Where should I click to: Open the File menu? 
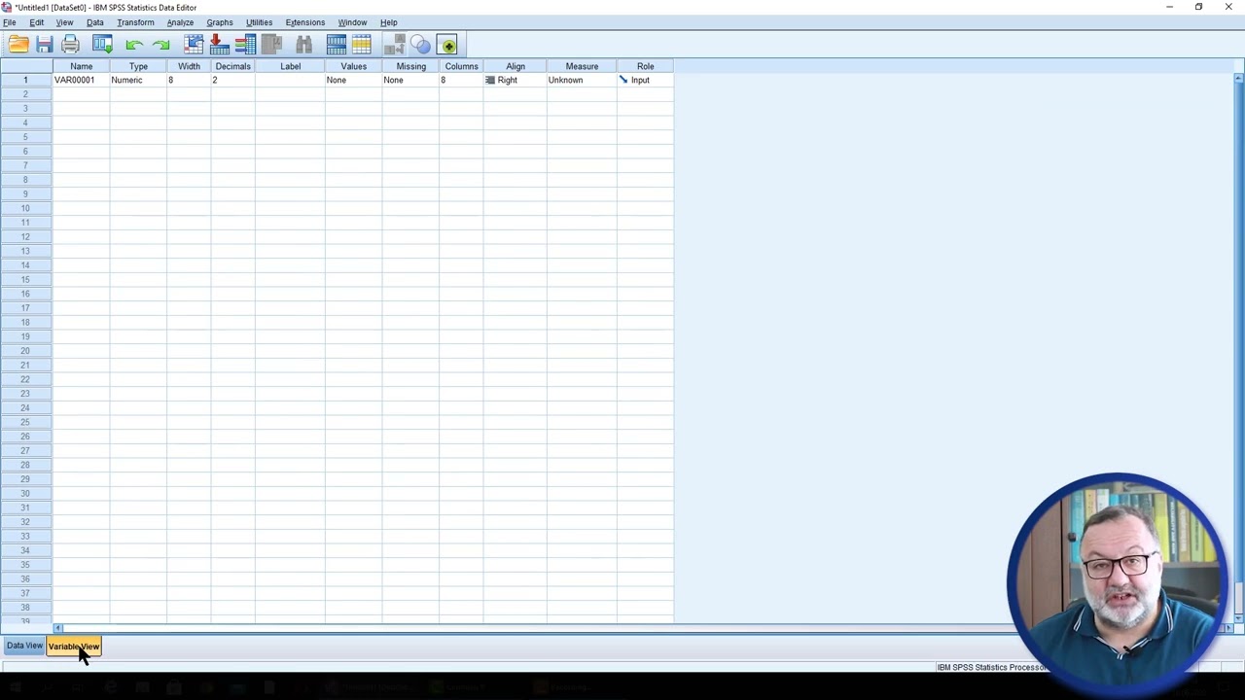[9, 22]
